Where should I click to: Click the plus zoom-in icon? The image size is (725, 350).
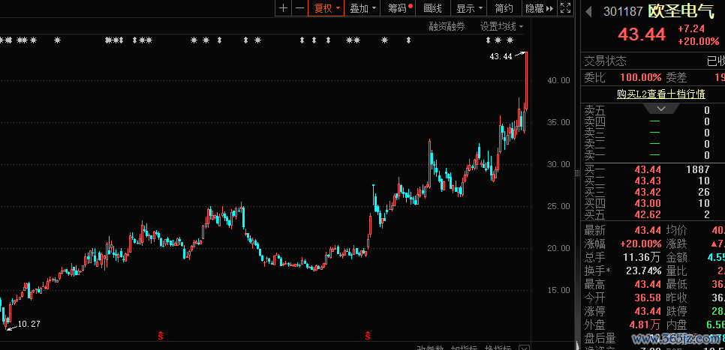[x=283, y=8]
